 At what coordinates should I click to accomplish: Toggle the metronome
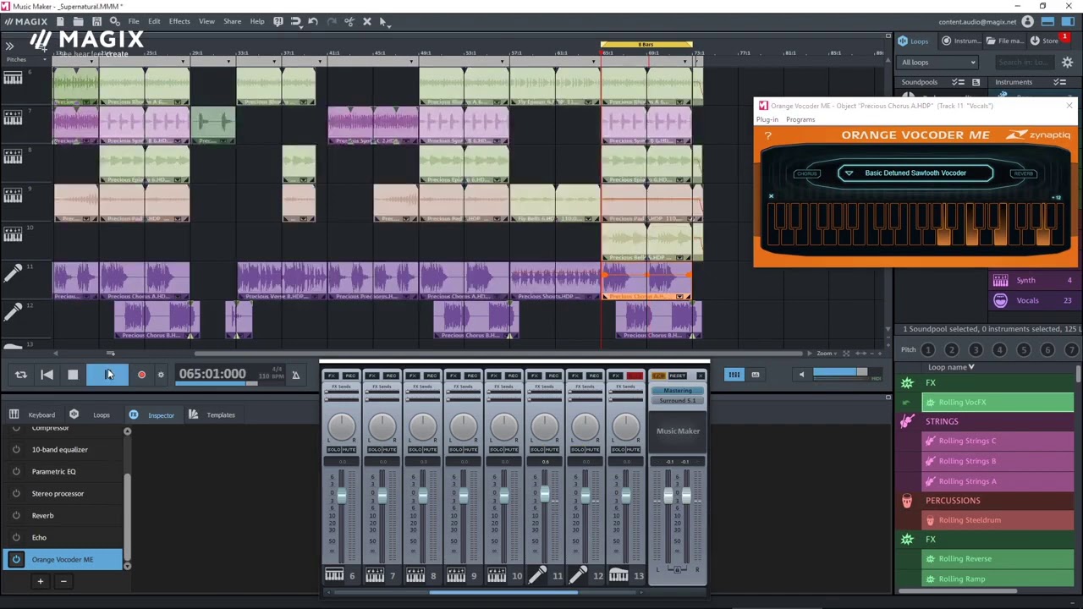point(295,375)
